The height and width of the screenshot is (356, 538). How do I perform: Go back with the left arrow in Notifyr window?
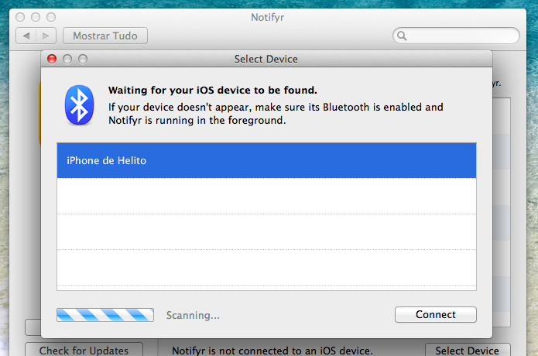[x=26, y=36]
